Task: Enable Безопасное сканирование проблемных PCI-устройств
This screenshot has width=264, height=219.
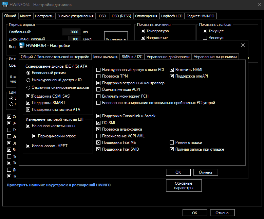Action: pyautogui.click(x=98, y=103)
